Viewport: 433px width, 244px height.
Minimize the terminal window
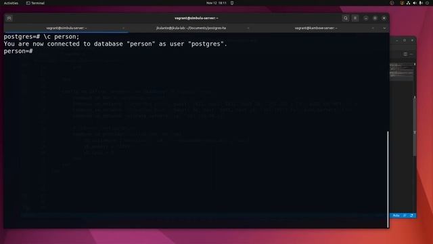click(365, 18)
